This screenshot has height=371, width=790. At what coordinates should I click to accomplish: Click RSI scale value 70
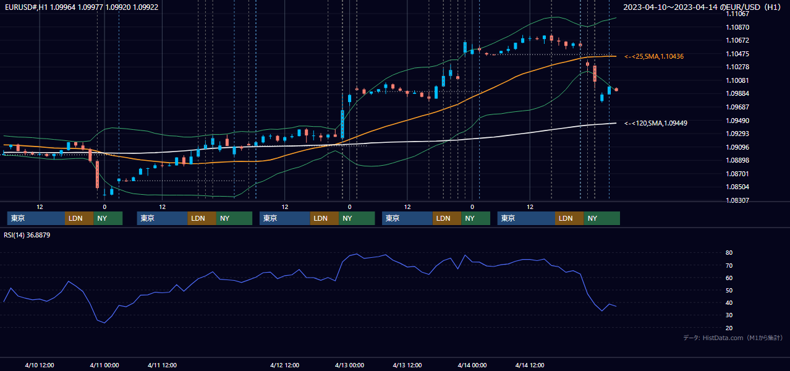point(729,265)
